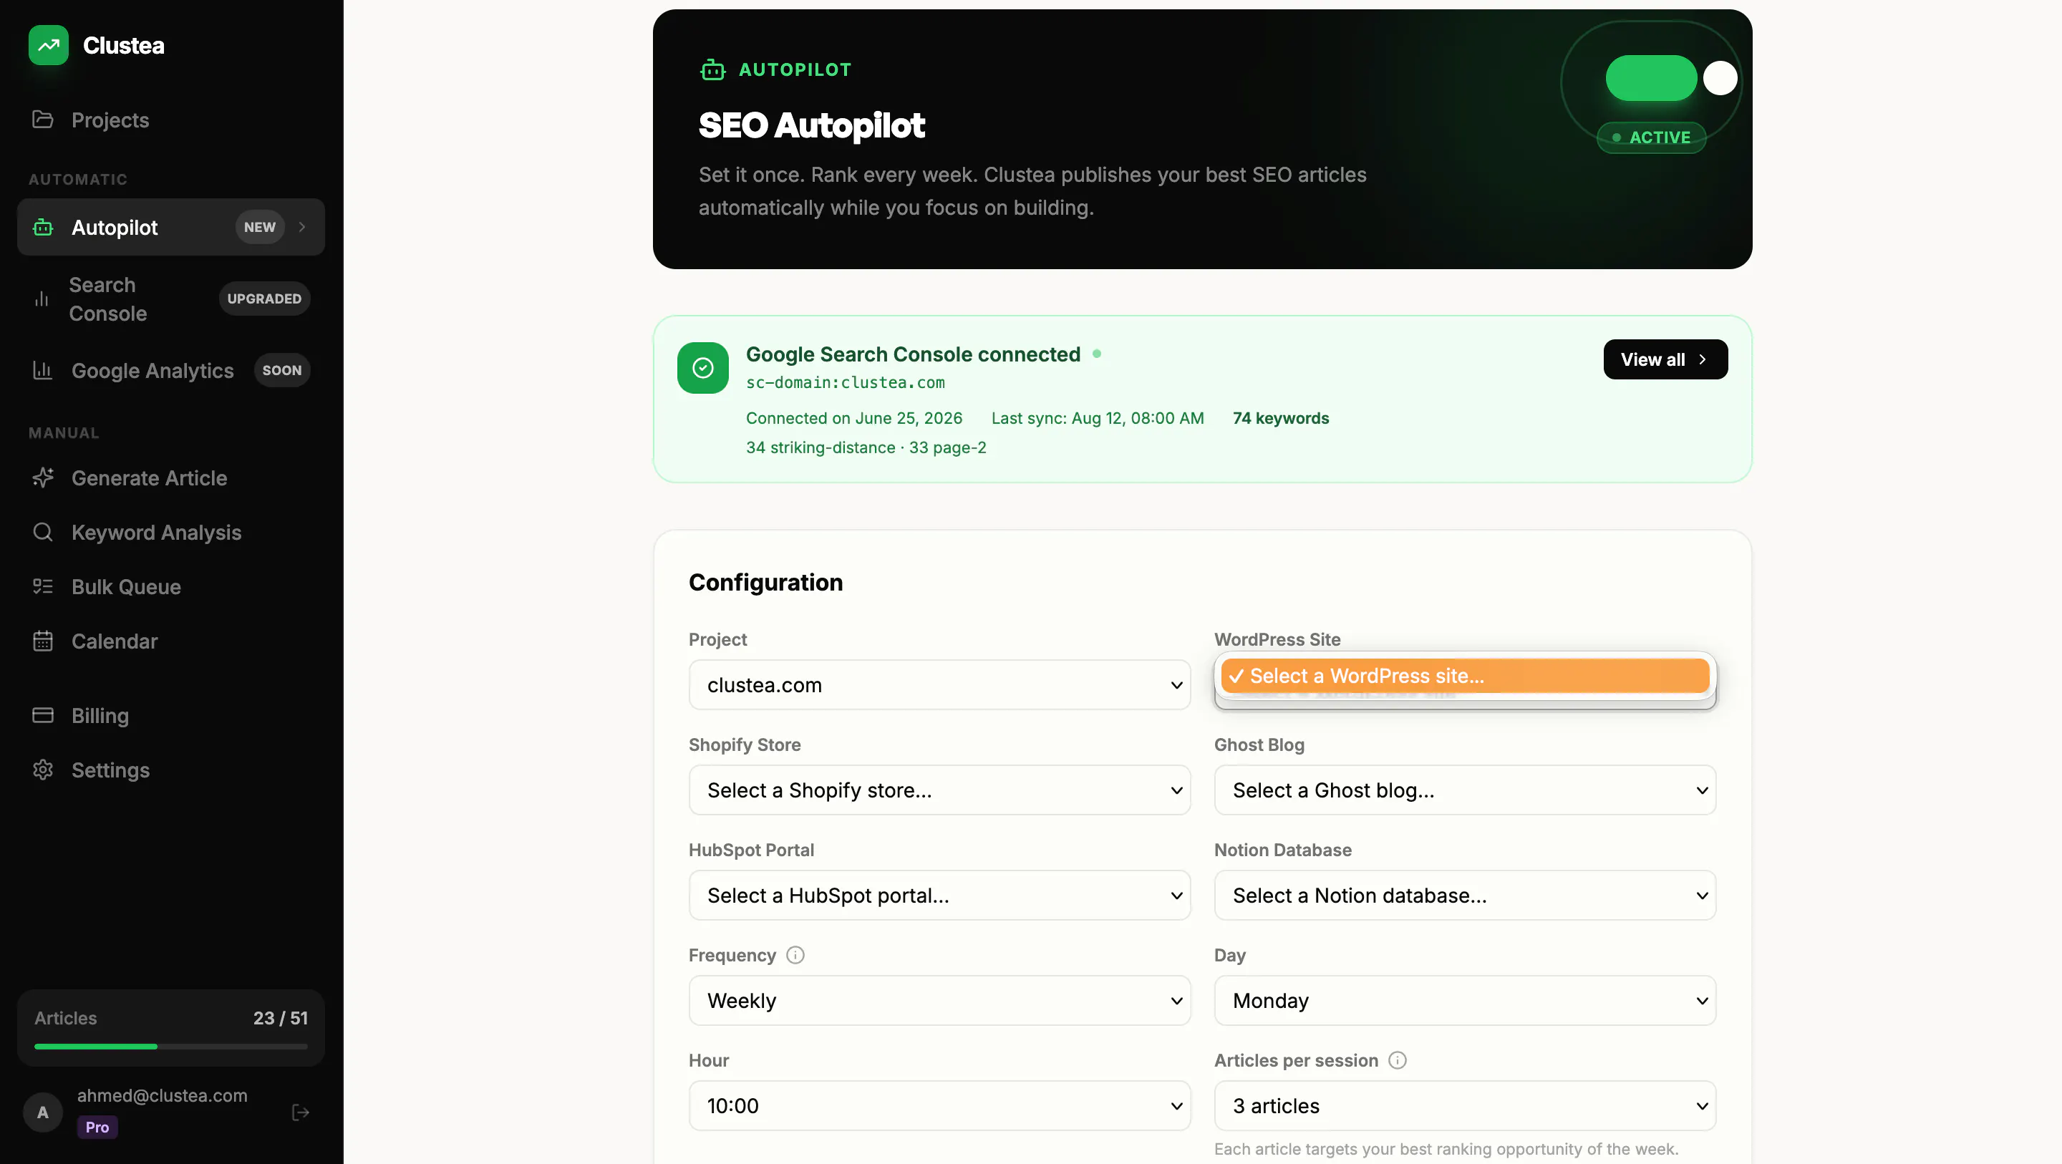The height and width of the screenshot is (1164, 2062).
Task: Click 'Connected on June 25, 2026' text
Action: click(854, 419)
